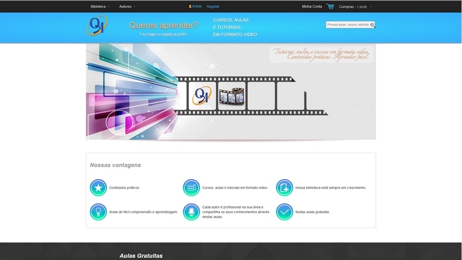This screenshot has width=462, height=260.
Task: Click the QA logo inside the film strip
Action: coord(202,96)
